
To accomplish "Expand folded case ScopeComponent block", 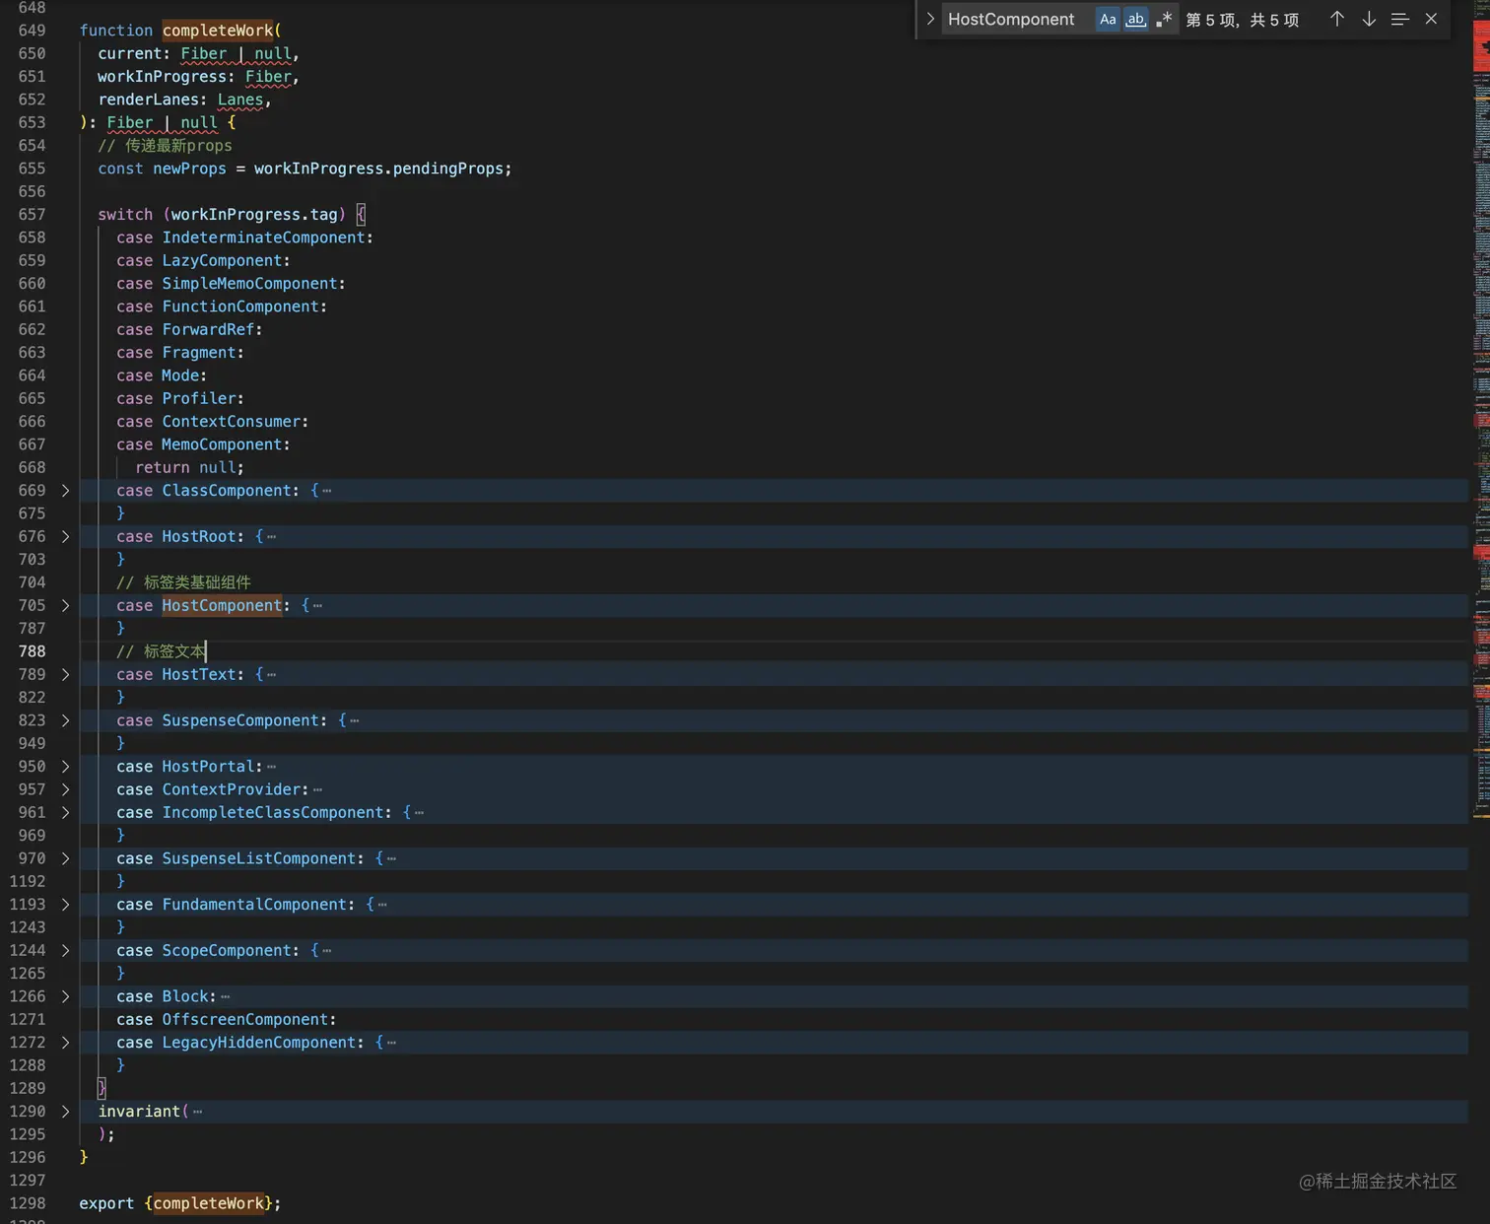I will point(66,951).
